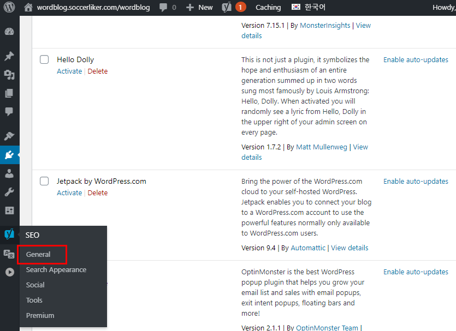
Task: Open translation languages icon in sidebar
Action: 9,254
